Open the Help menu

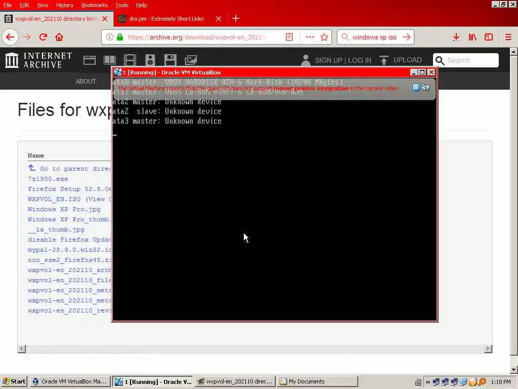pyautogui.click(x=142, y=5)
